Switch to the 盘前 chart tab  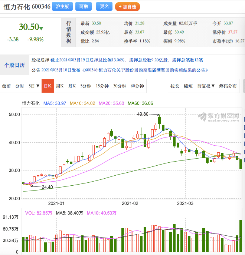click(6, 86)
